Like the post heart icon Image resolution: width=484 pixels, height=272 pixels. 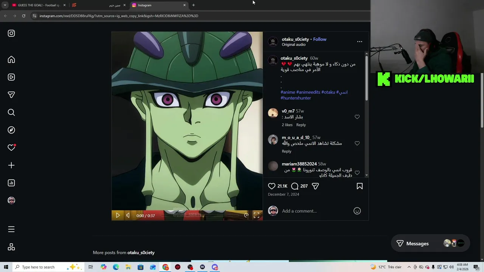(x=271, y=186)
